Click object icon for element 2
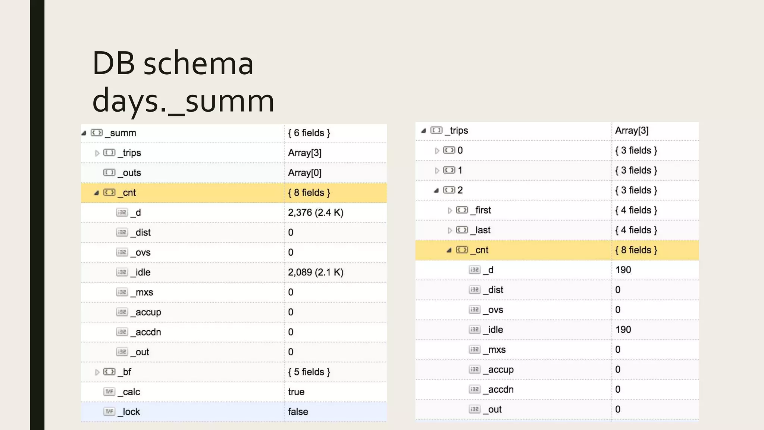This screenshot has width=764, height=430. click(x=449, y=190)
